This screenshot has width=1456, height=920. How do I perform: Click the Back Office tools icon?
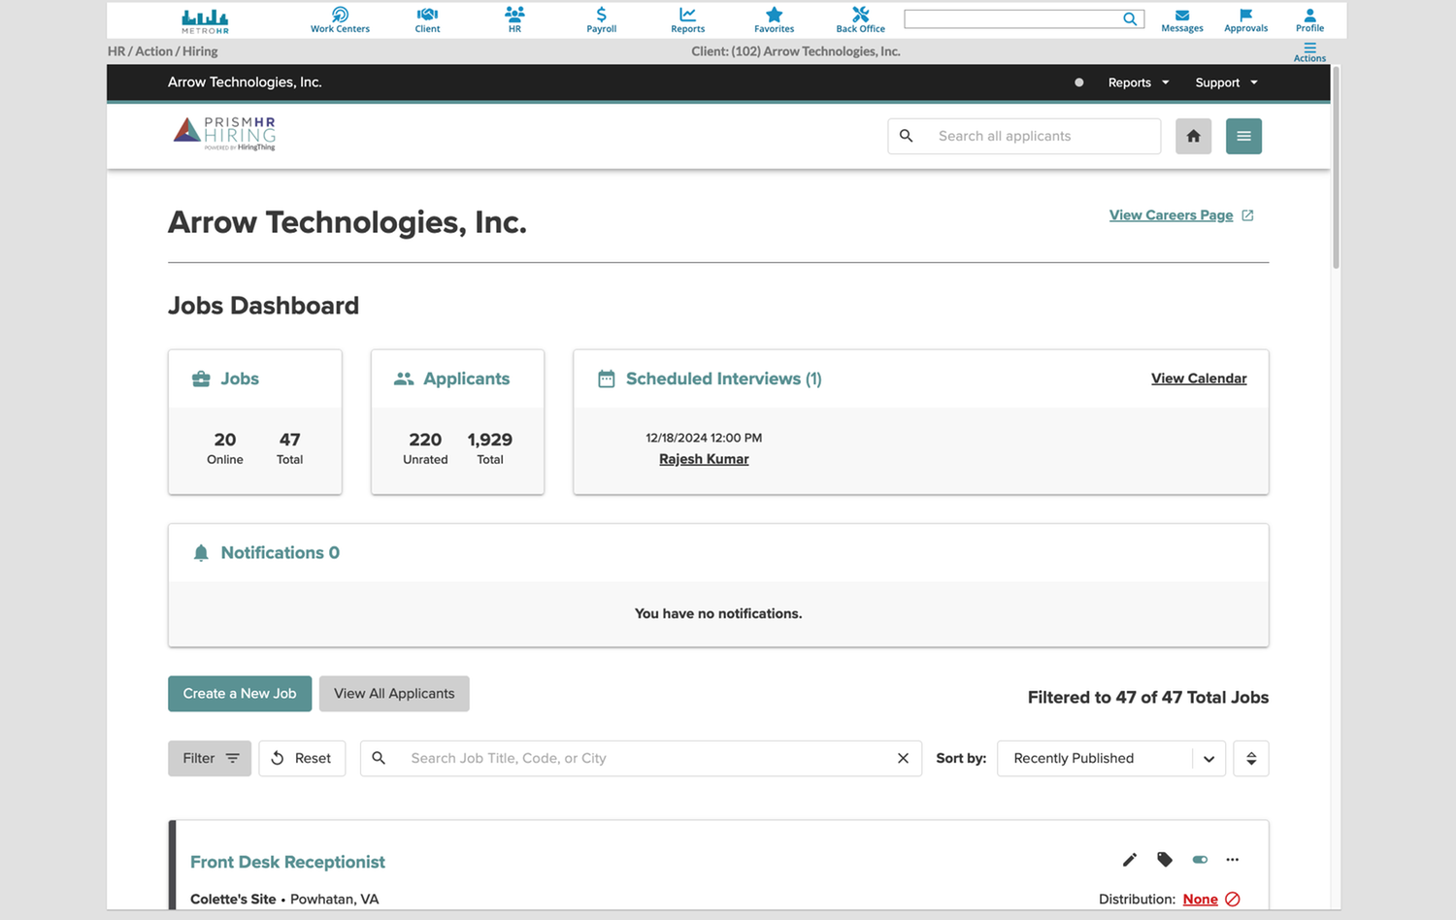pyautogui.click(x=860, y=19)
